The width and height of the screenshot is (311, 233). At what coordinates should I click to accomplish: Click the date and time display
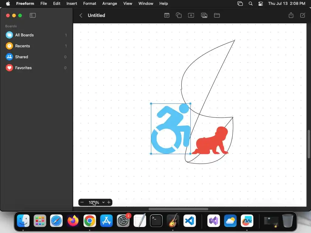pos(287,4)
